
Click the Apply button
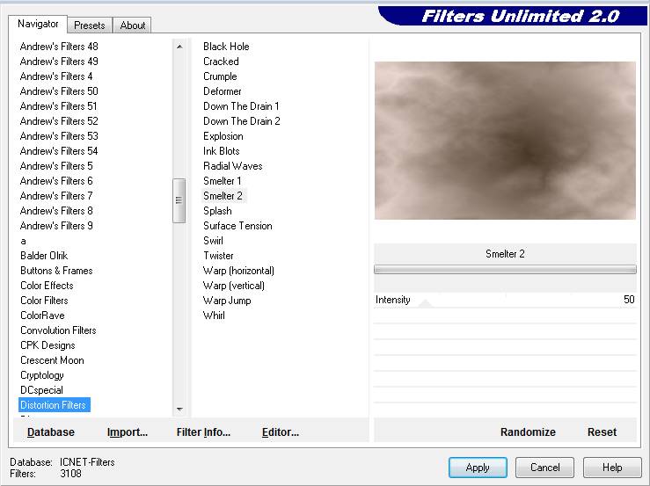478,468
